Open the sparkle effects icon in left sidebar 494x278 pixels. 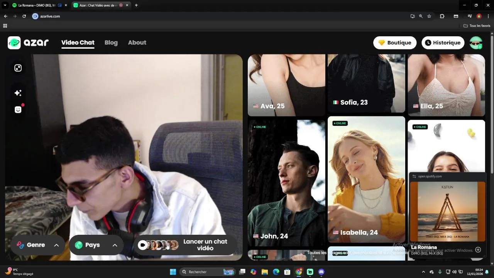18,93
